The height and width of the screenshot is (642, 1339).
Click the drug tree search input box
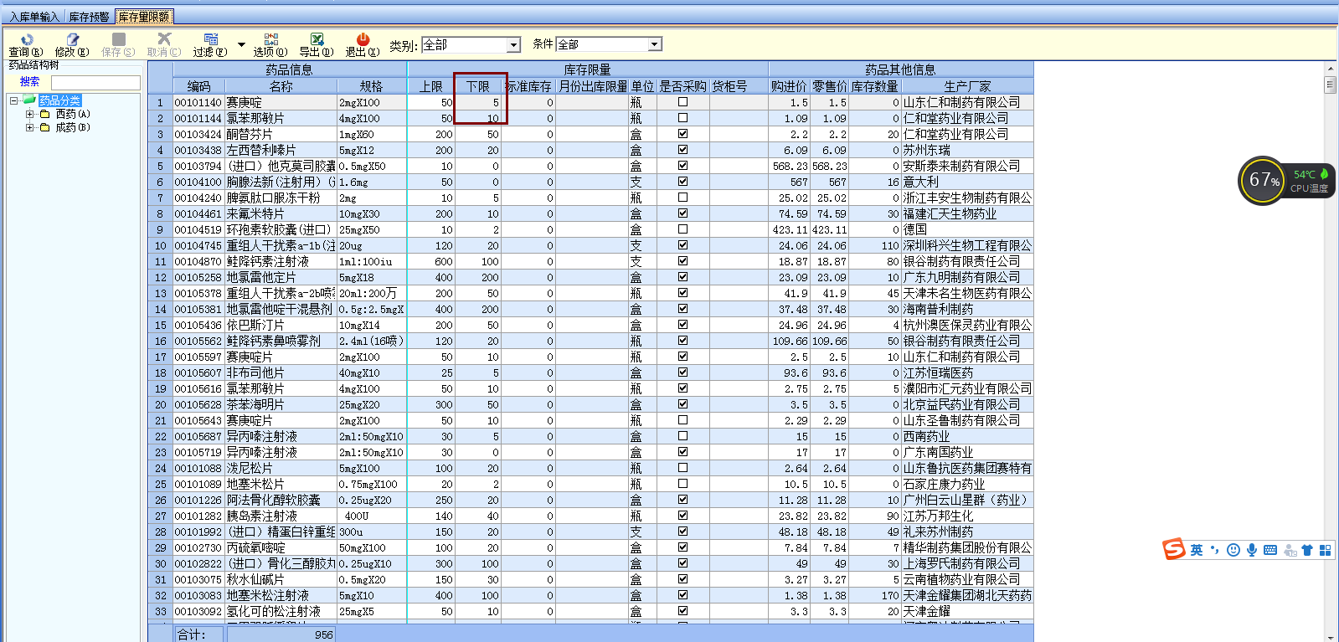click(95, 83)
